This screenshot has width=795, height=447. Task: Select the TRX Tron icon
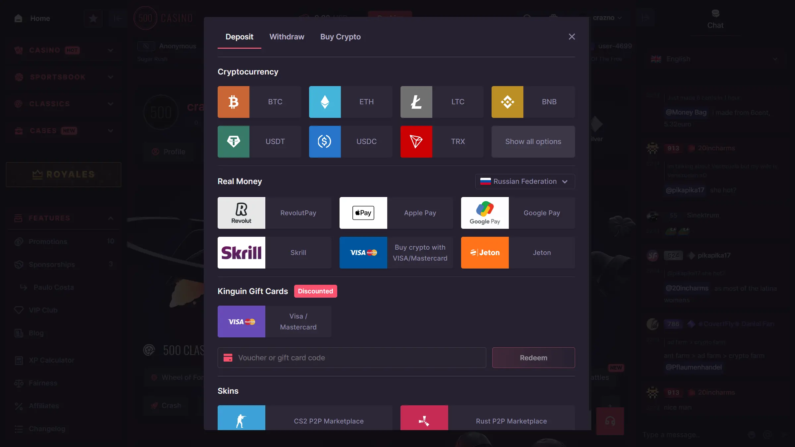416,142
